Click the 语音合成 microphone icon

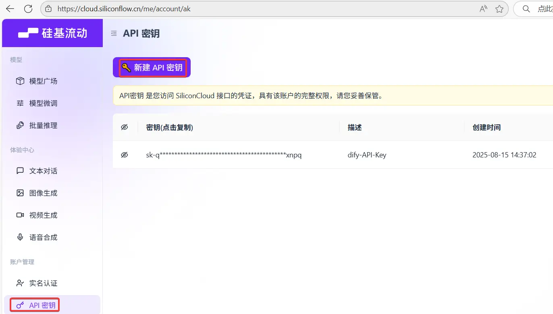pyautogui.click(x=20, y=237)
